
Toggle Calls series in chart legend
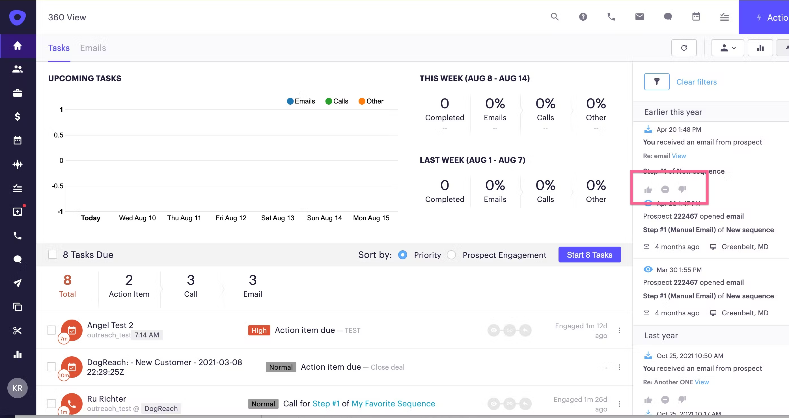click(337, 101)
